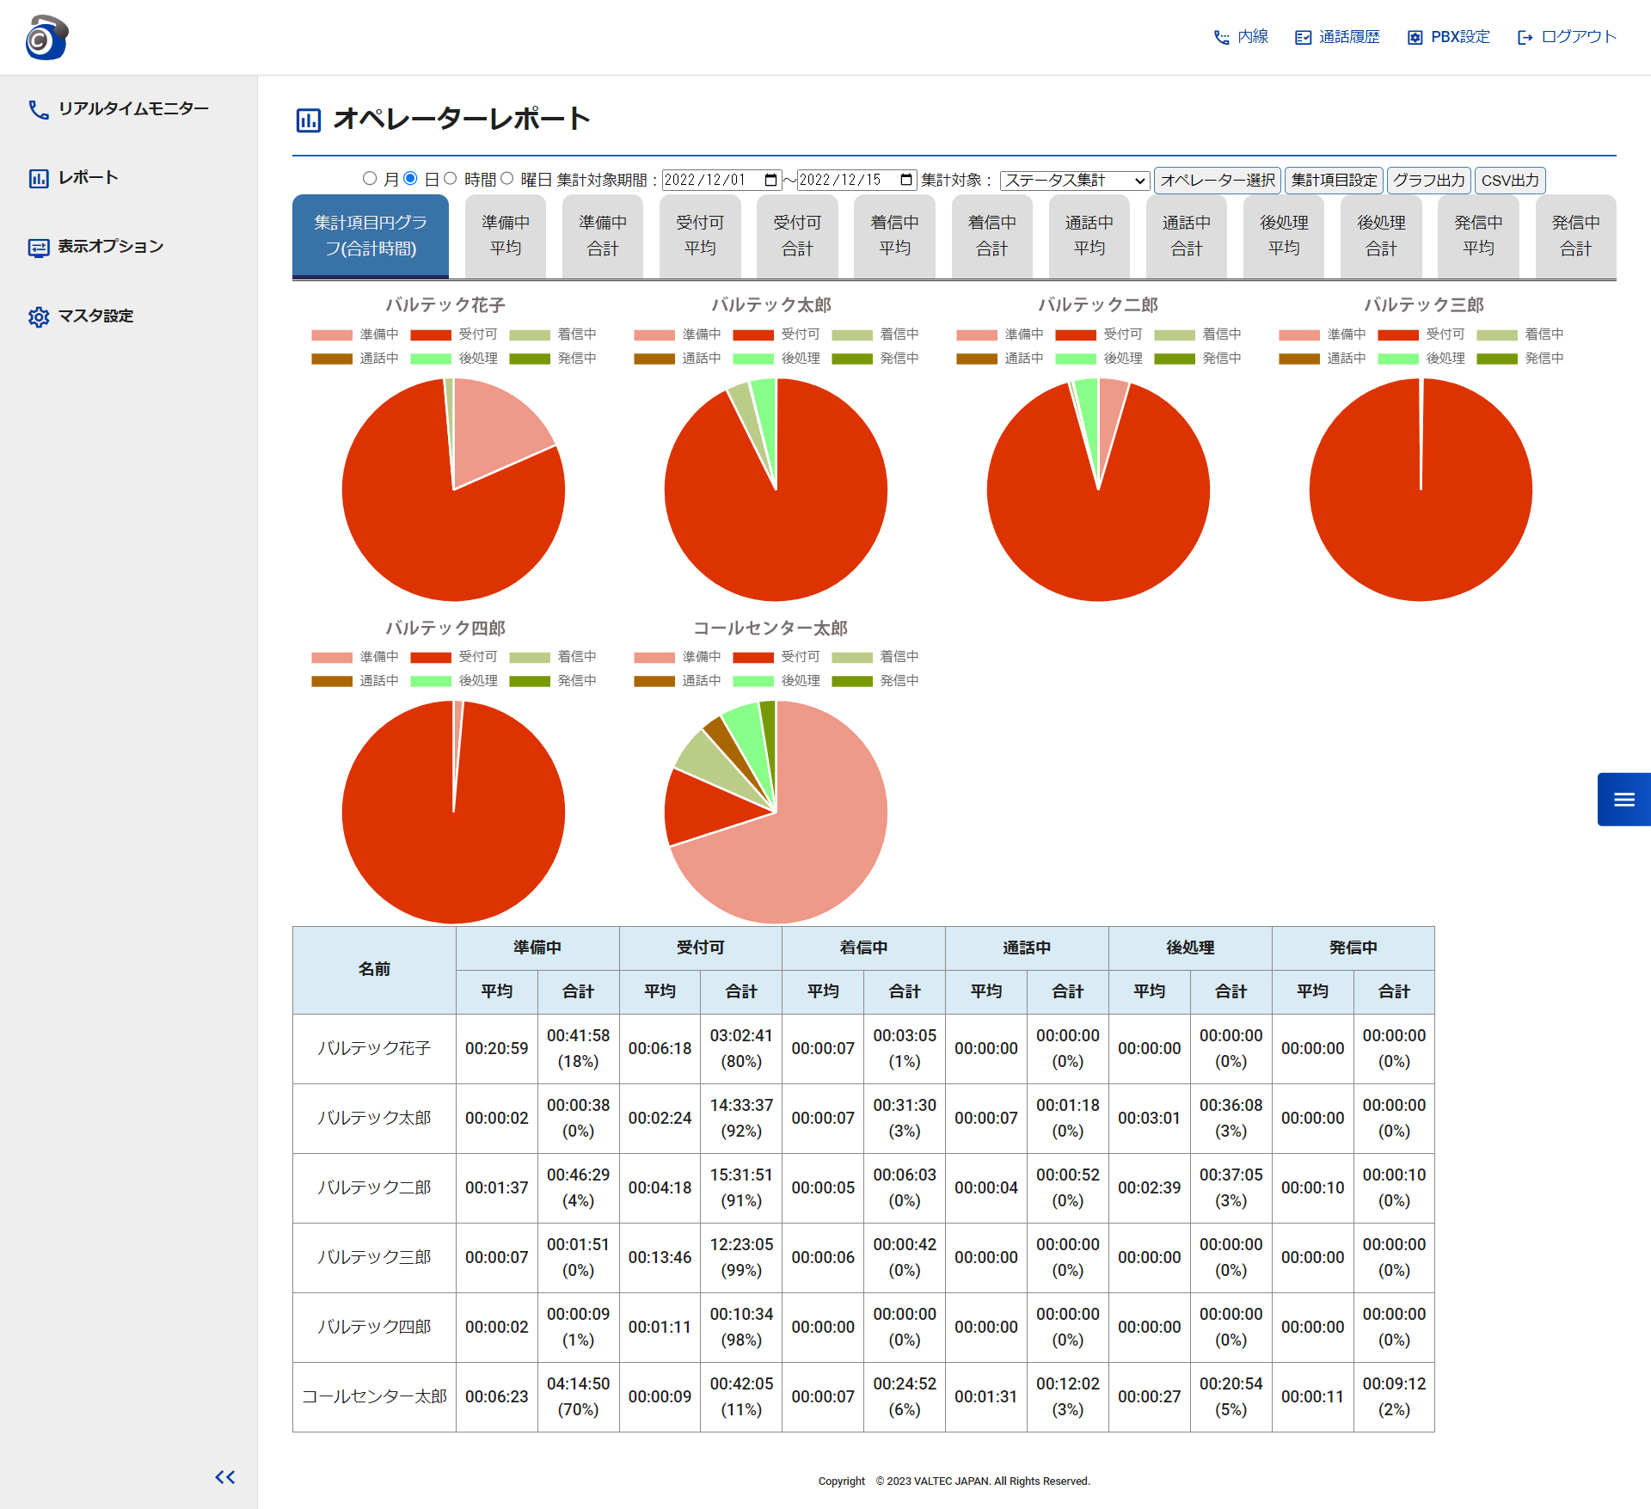
Task: Click the バルテック二郎 pie chart
Action: point(1098,490)
